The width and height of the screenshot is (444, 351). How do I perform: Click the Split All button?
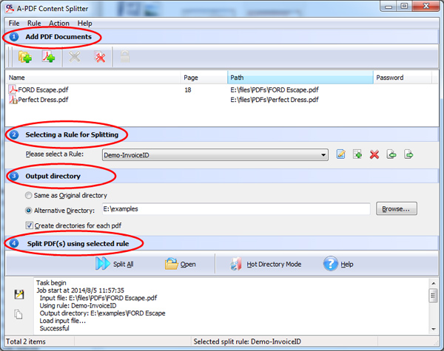click(115, 264)
